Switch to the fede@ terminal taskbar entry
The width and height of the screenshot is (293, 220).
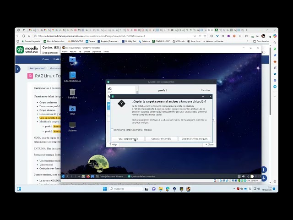coord(109,176)
